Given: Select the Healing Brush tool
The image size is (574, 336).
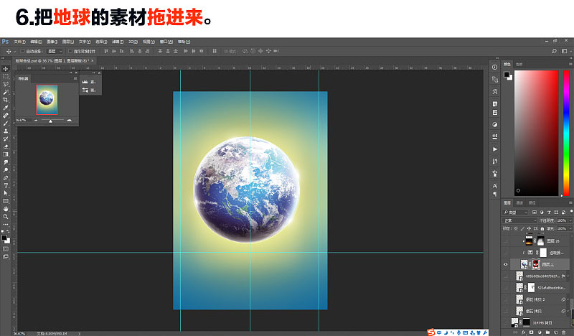Looking at the screenshot, I should coord(6,116).
